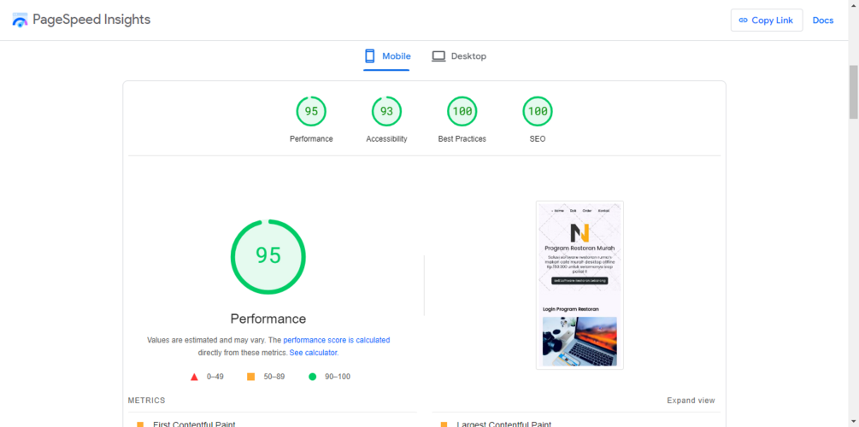Click Expand view
Screen dimensions: 859x427
(x=691, y=401)
